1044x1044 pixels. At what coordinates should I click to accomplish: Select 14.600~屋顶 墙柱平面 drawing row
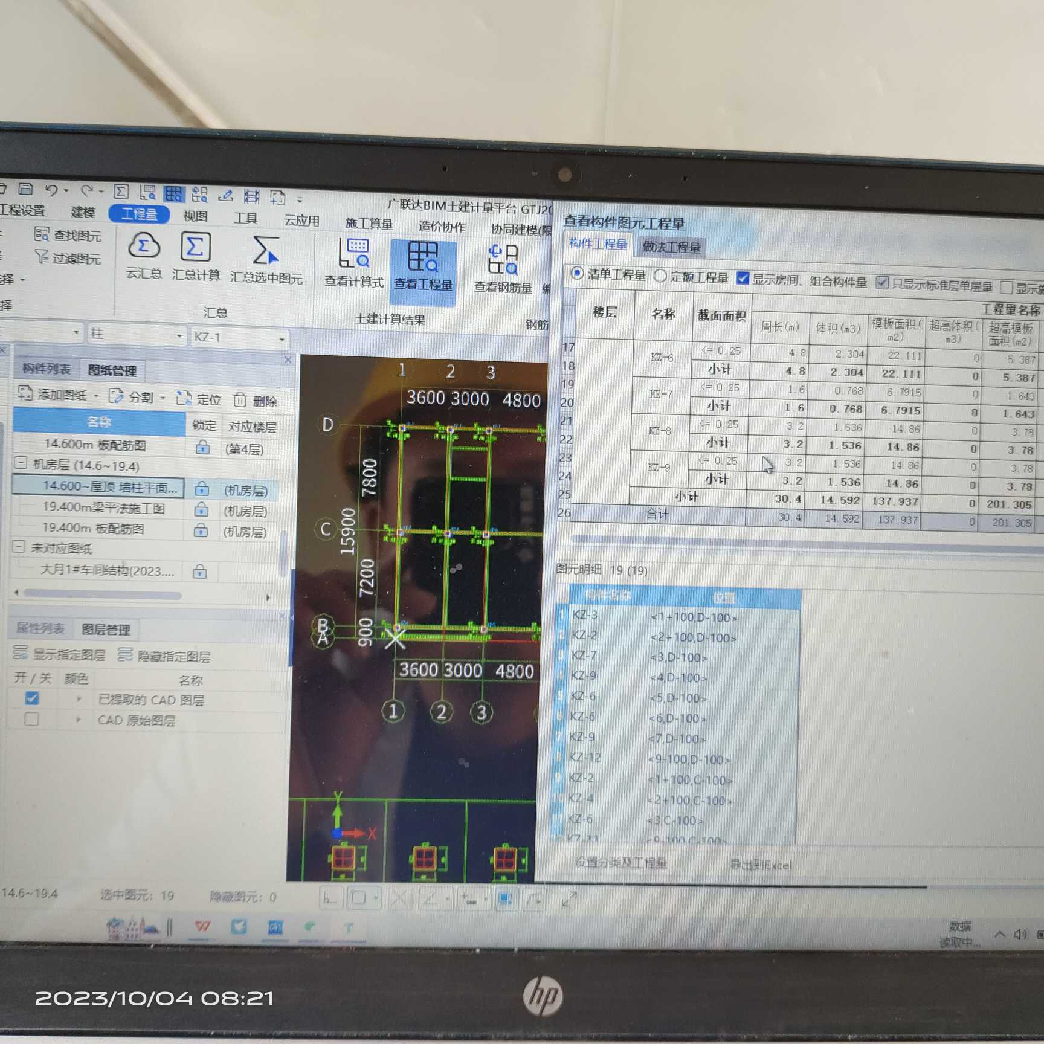145,487
